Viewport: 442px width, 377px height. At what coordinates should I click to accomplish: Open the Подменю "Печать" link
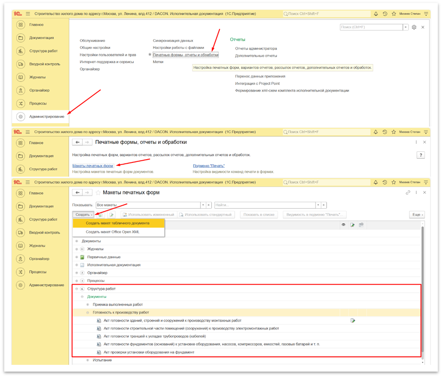point(209,166)
